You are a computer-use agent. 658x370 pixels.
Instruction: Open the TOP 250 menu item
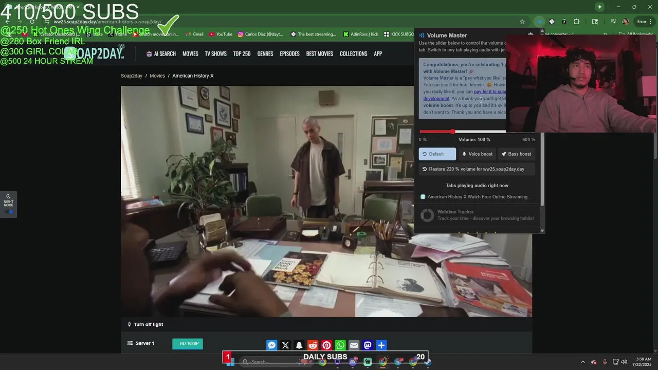242,53
